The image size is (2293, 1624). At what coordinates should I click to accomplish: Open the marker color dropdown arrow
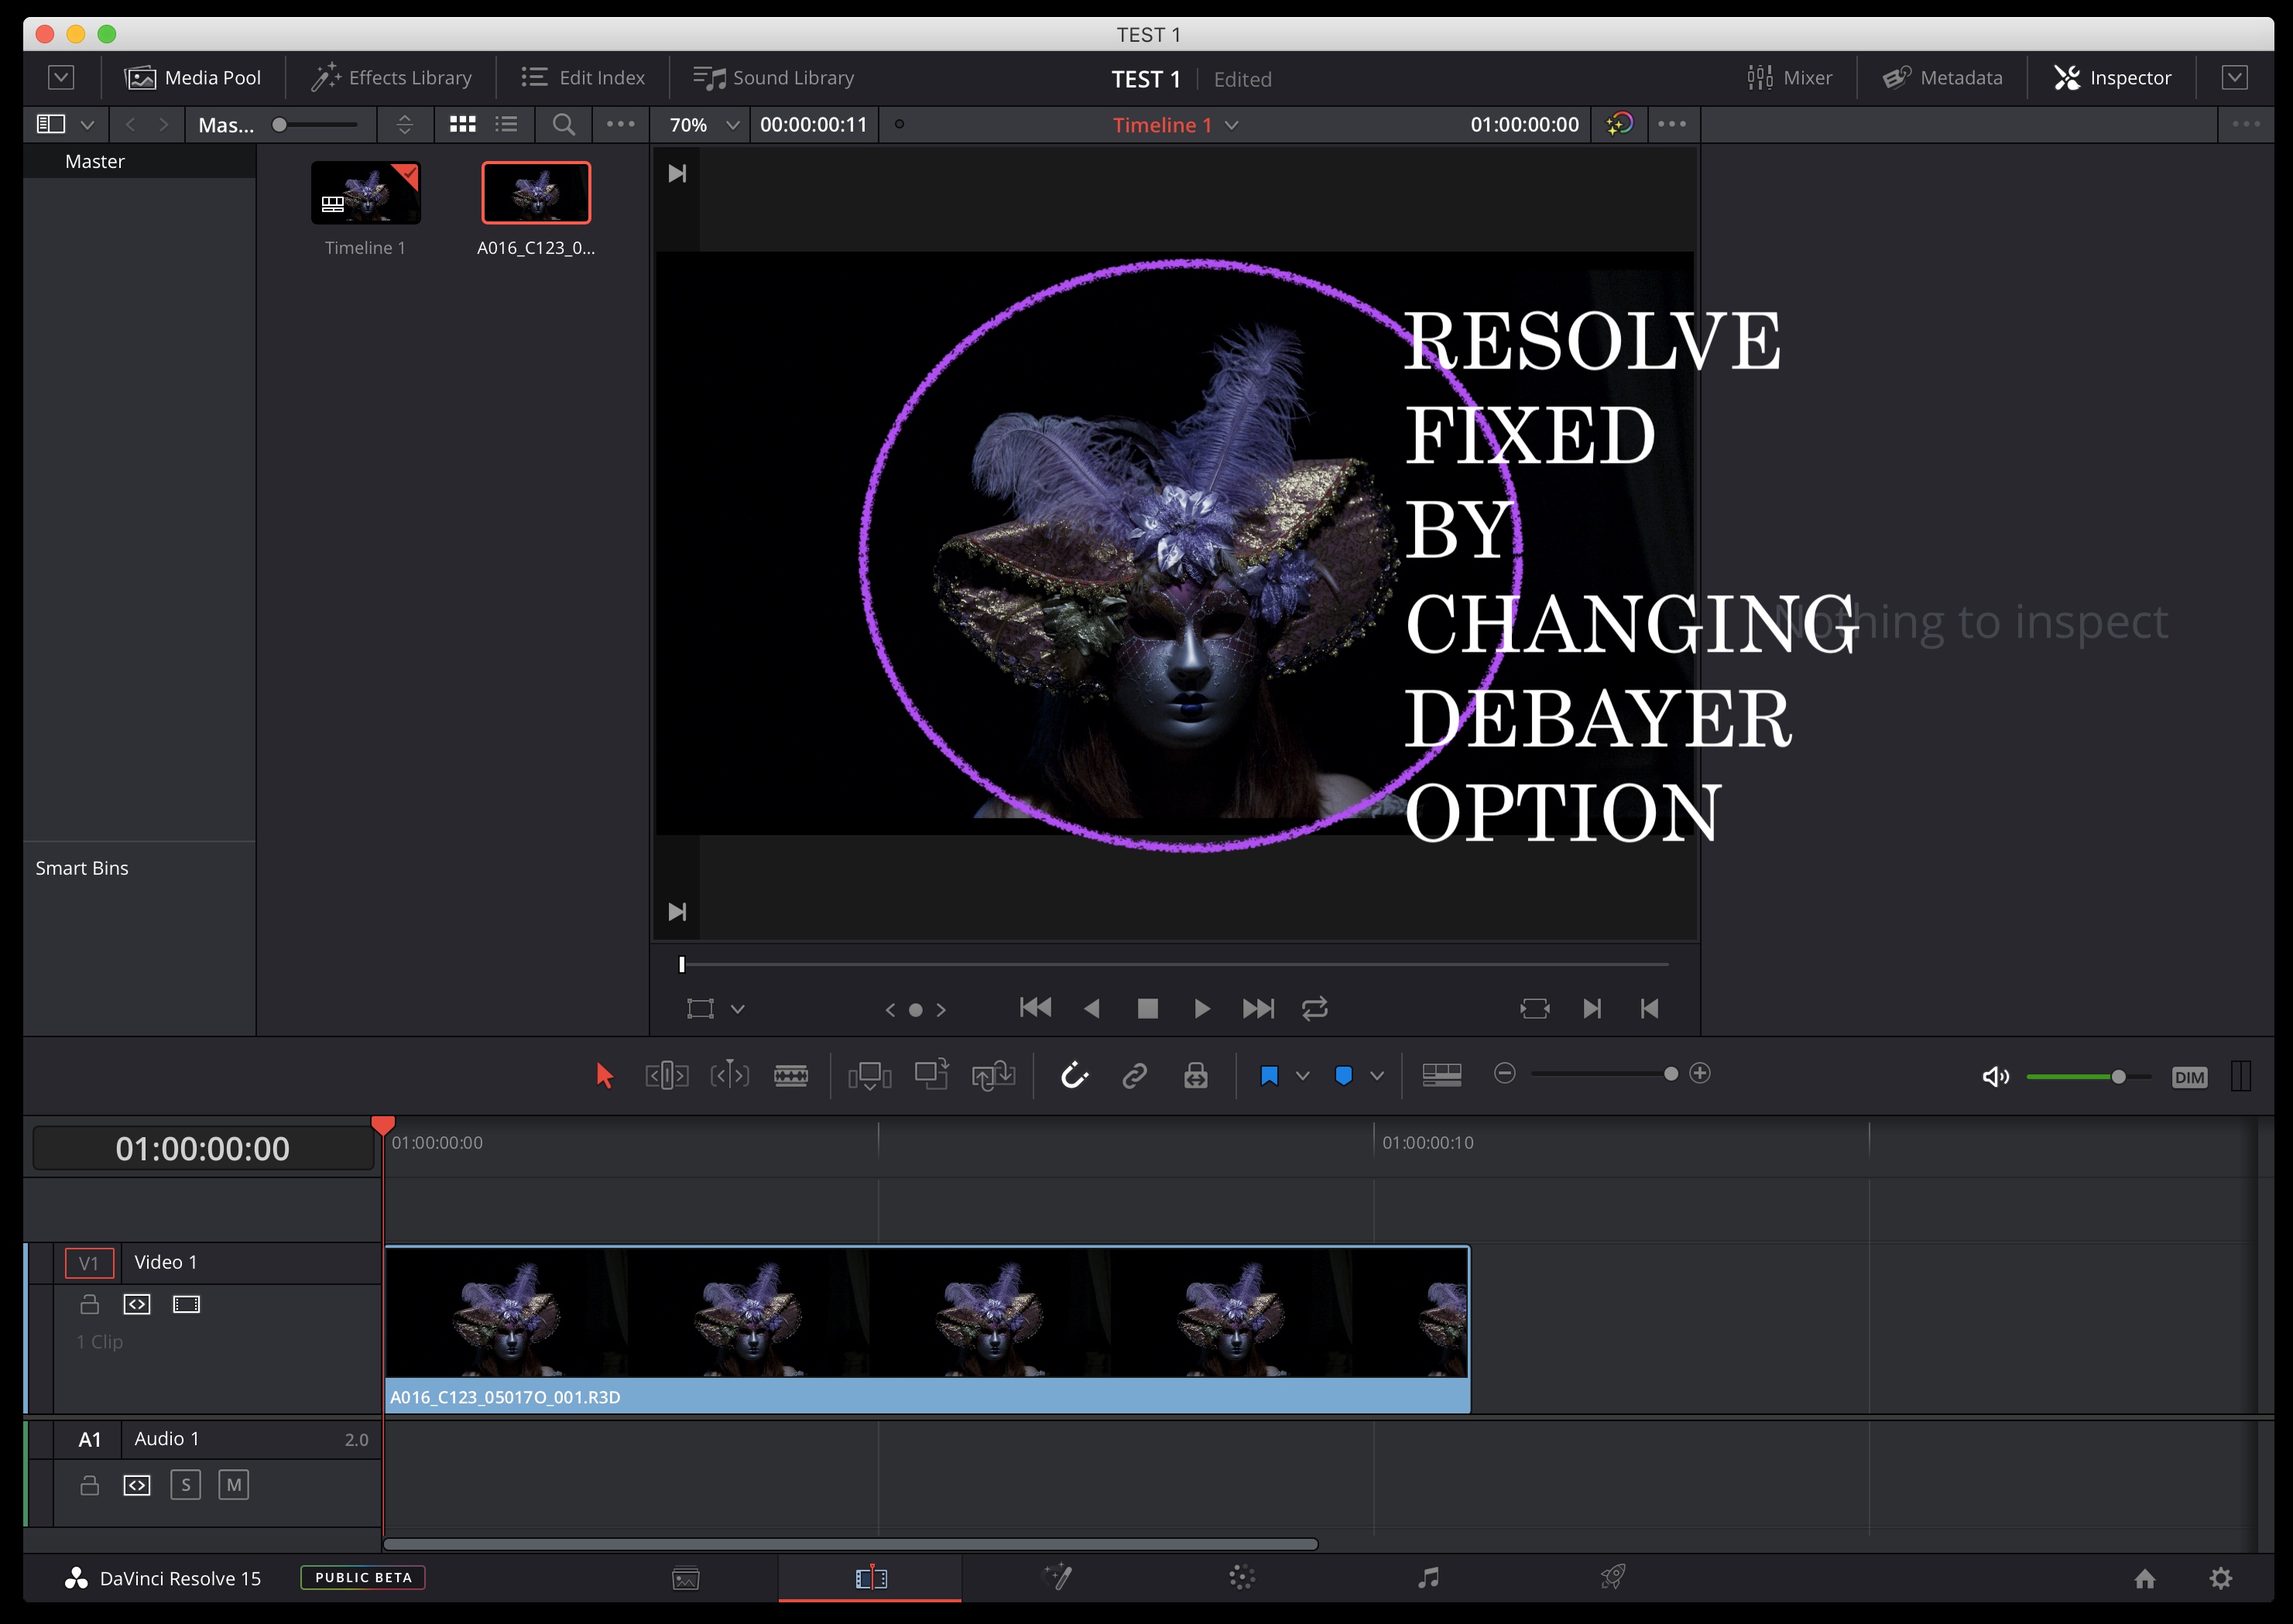click(x=1377, y=1076)
